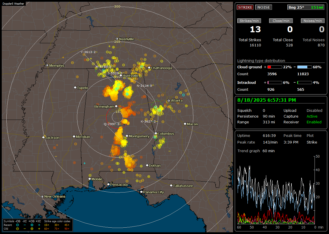329x234 pixels.
Task: Click the Strikes/min label button
Action: 249,21
